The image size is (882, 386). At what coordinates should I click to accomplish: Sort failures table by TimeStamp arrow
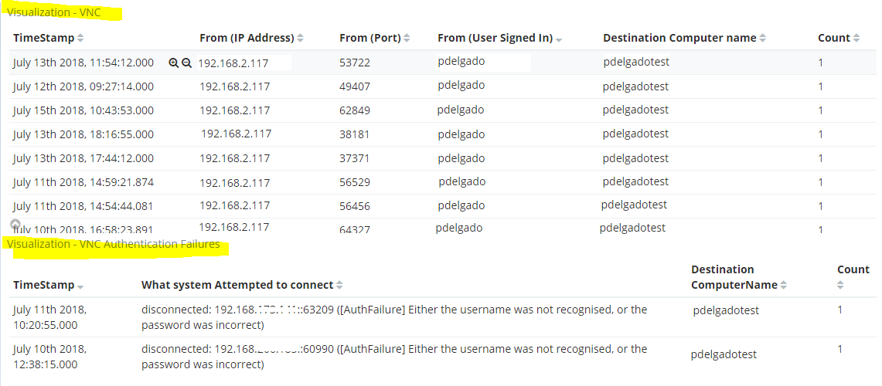[x=80, y=286]
